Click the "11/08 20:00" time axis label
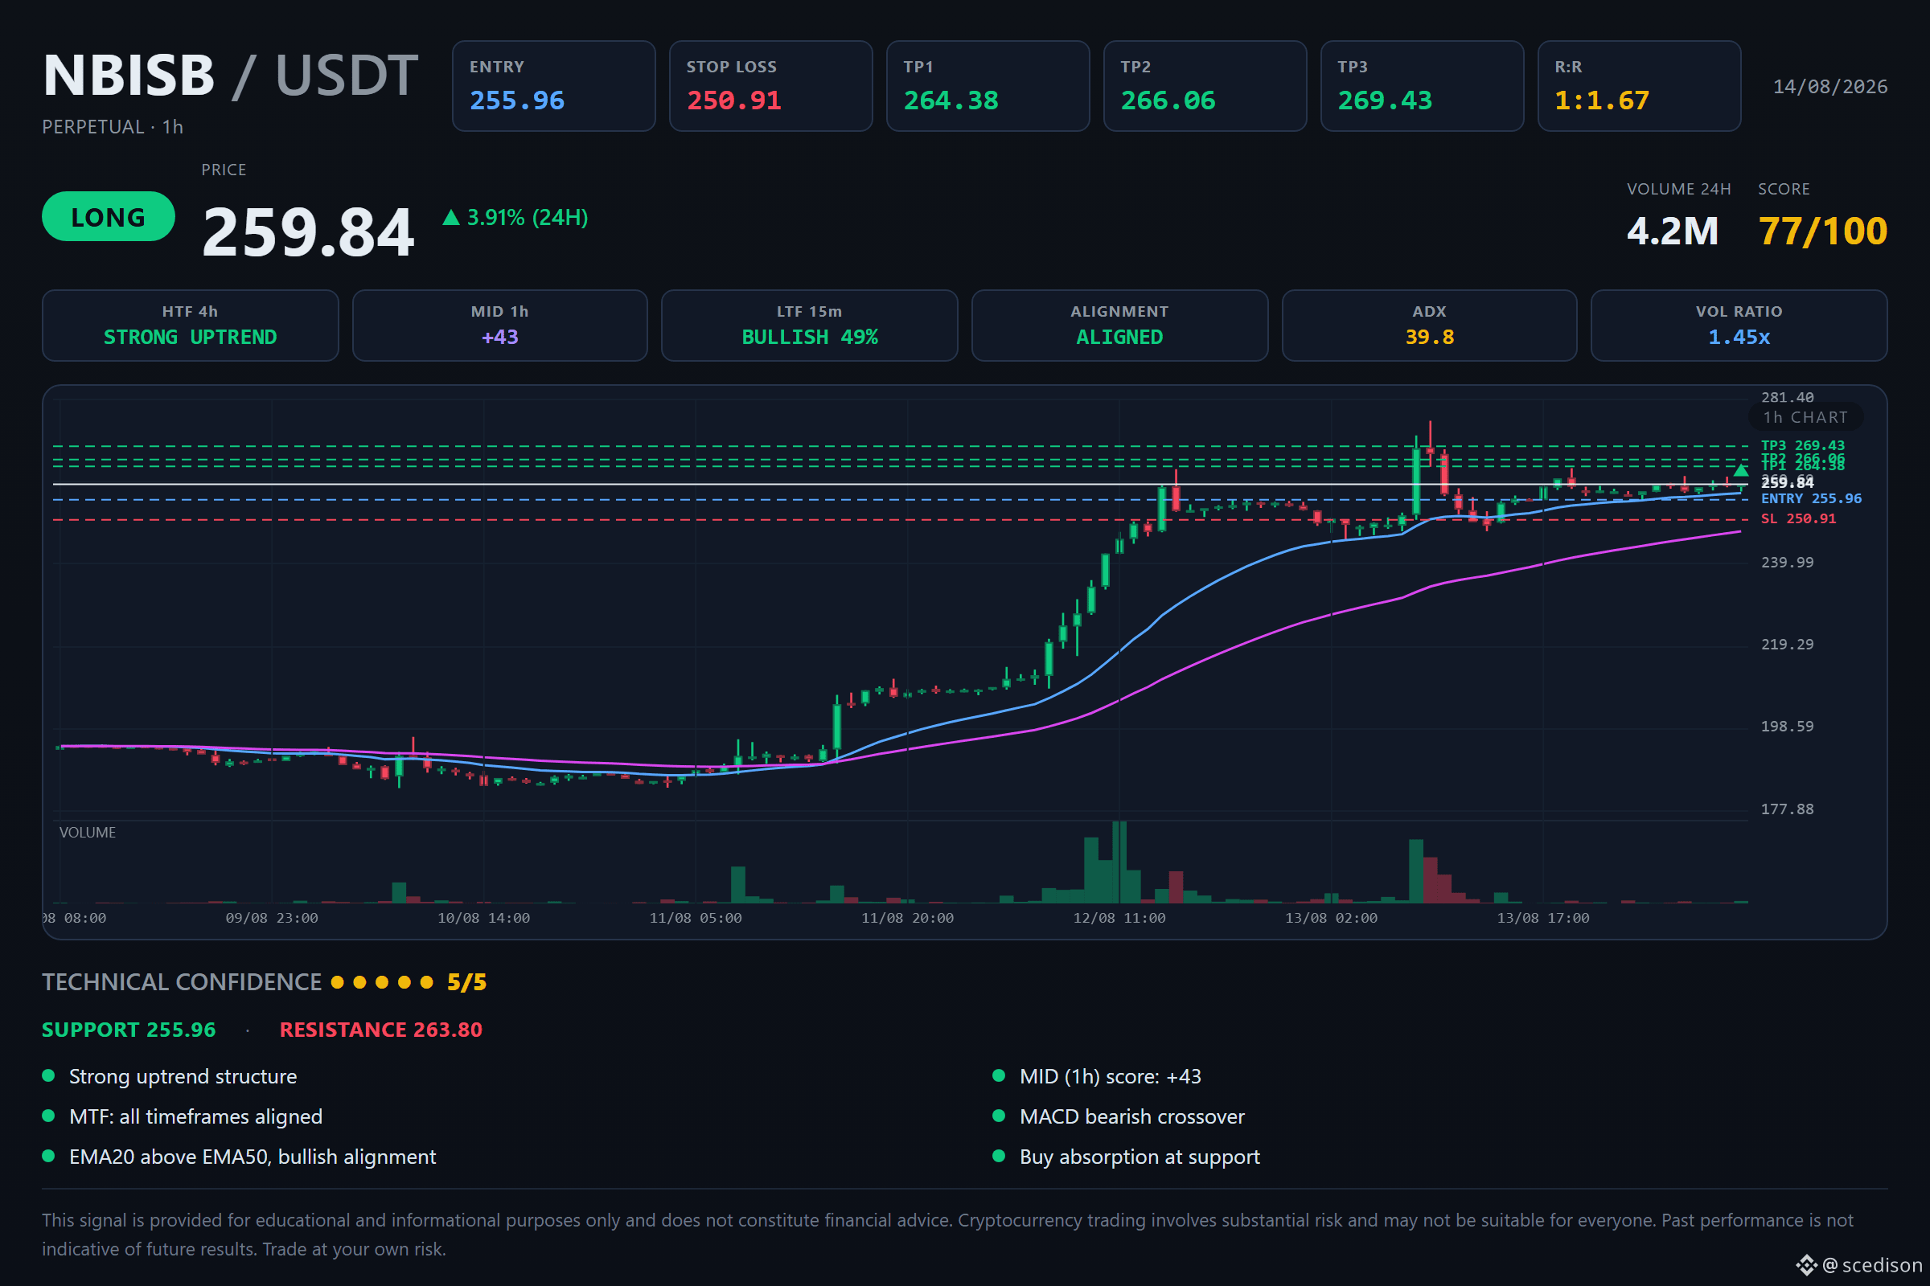The height and width of the screenshot is (1286, 1930). pos(908,919)
